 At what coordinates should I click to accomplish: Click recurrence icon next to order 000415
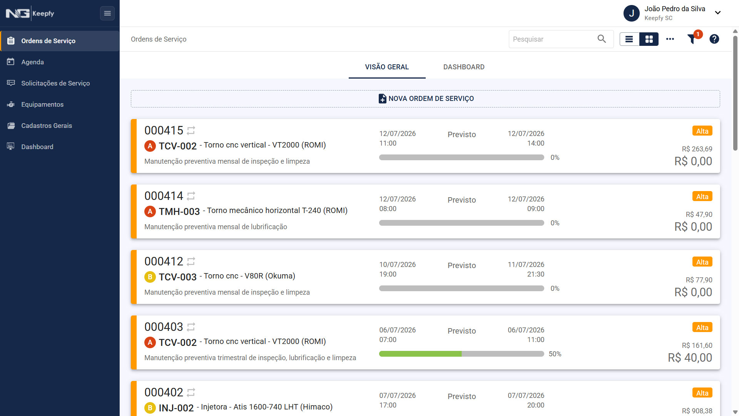point(191,131)
